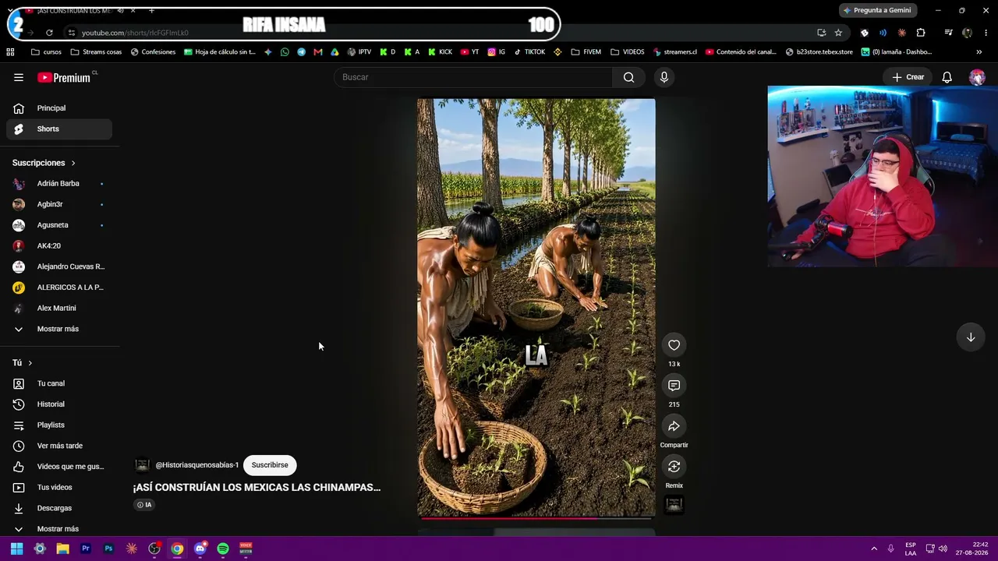Open the FIVEM bookmark folder

(586, 52)
